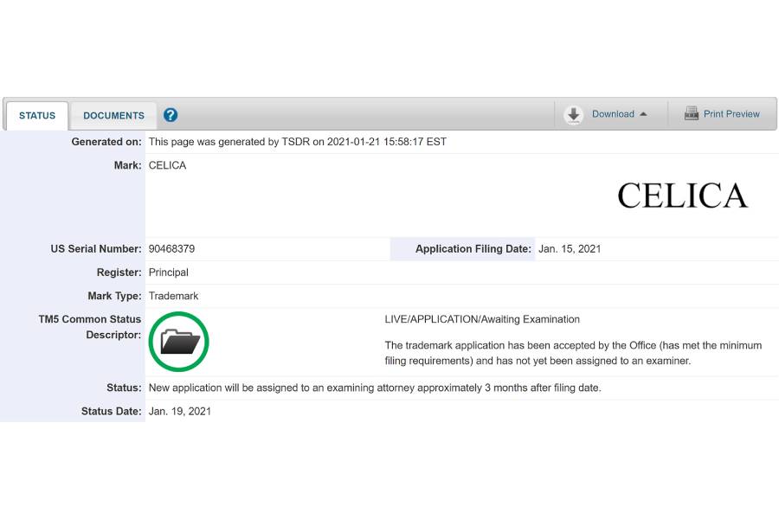This screenshot has height=519, width=779.
Task: Click the TSDR page generated timestamp text
Action: click(298, 142)
